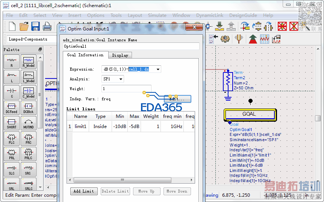Screen dimensions: 324x202
Task: Click the limit lines horizontal scrollbar thumb
Action: pyautogui.click(x=122, y=180)
